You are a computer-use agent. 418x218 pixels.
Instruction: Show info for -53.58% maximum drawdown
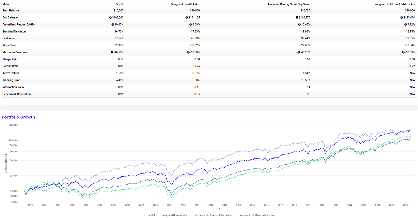point(188,52)
